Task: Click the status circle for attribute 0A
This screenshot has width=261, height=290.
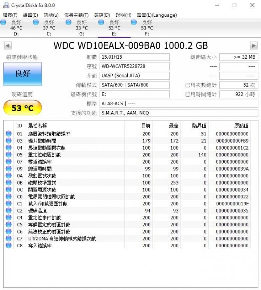Action: (9, 176)
